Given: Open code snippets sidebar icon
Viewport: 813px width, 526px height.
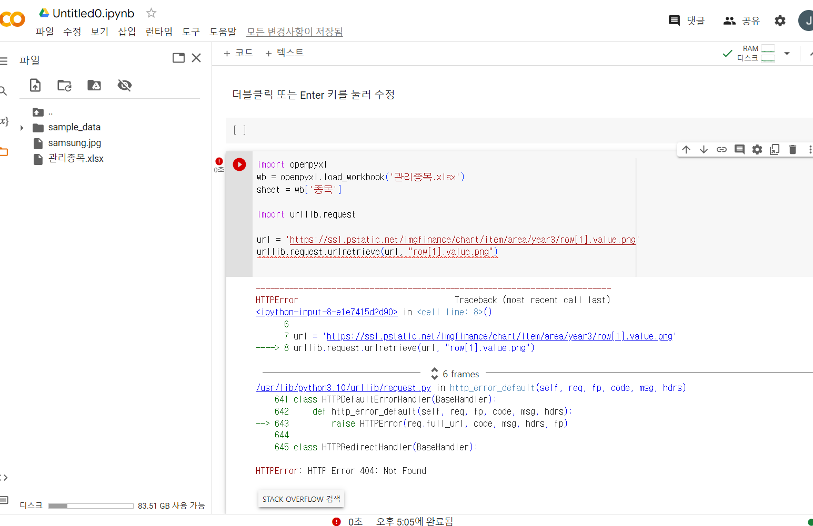Looking at the screenshot, I should (x=4, y=477).
